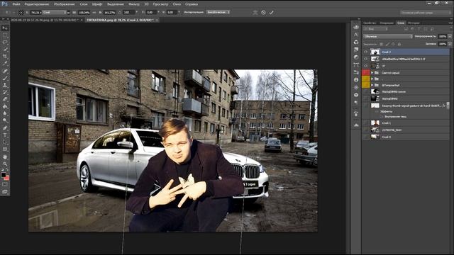
Task: Cancel the transform in options bar
Action: coord(263,13)
